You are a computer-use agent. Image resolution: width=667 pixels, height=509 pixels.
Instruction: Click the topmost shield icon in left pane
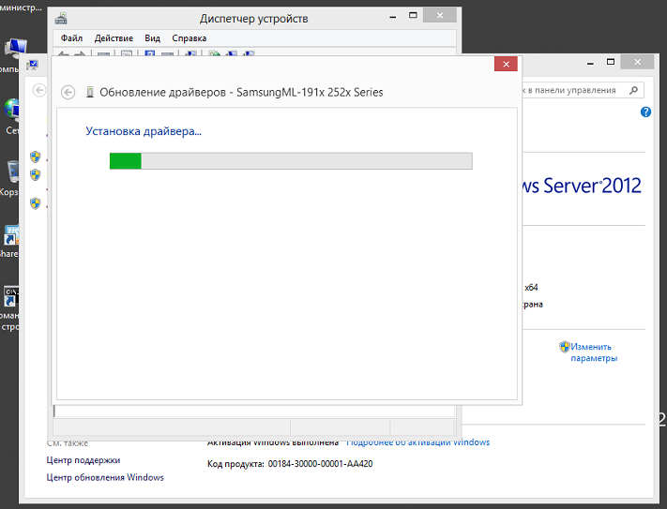(x=35, y=157)
